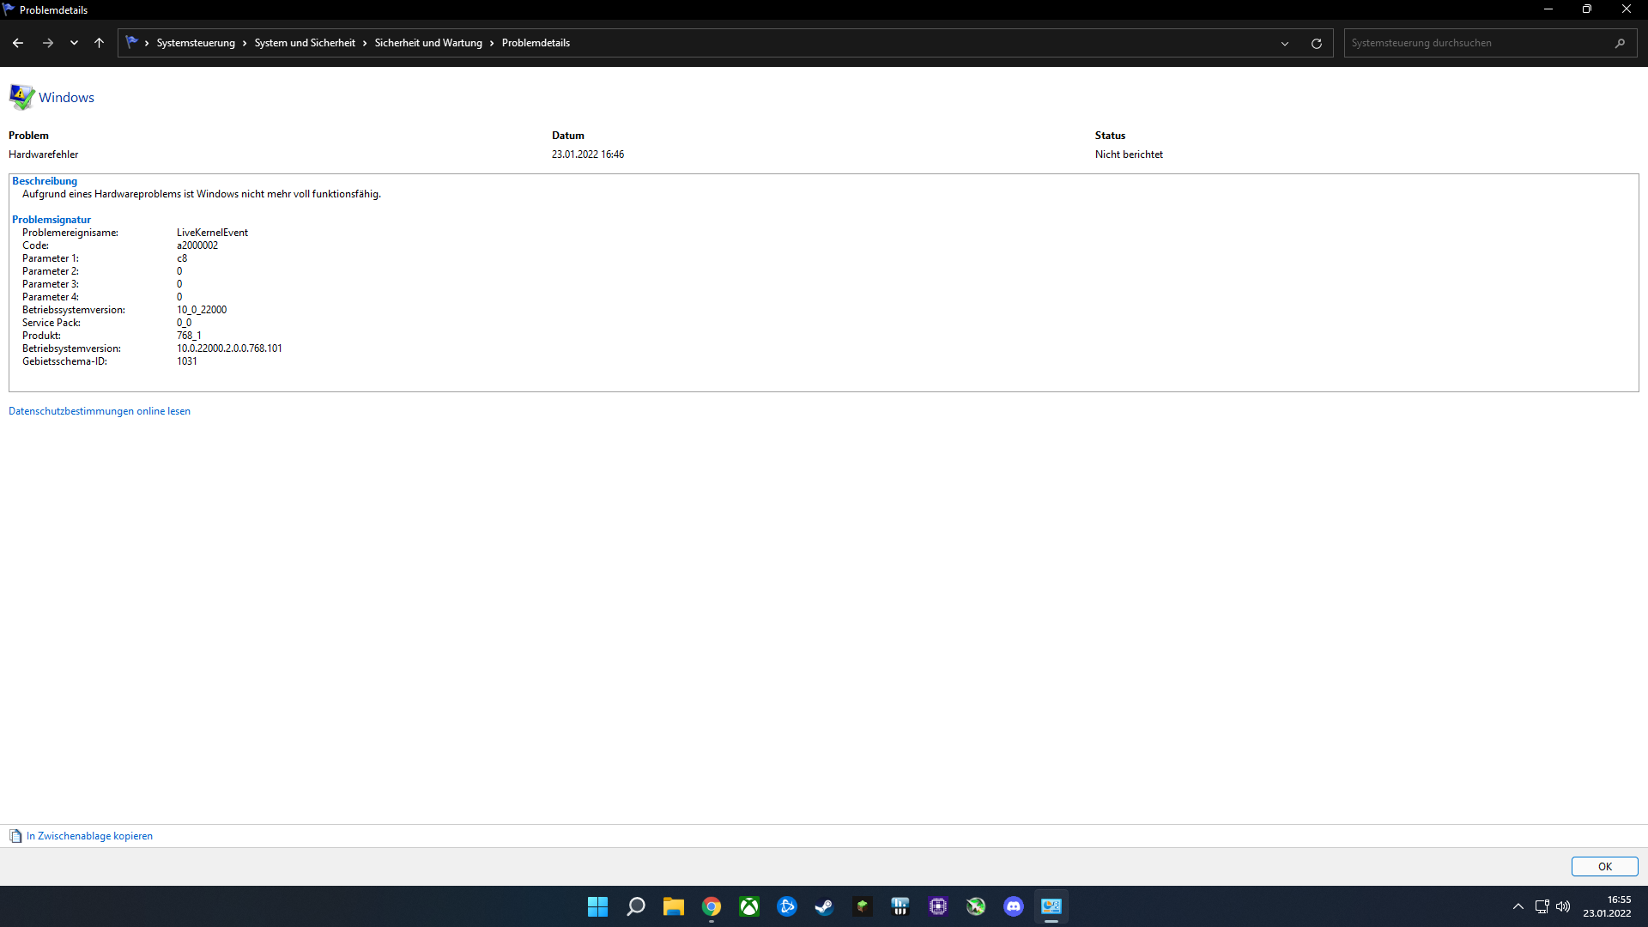The image size is (1648, 927).
Task: Open Discord from the taskbar
Action: [x=1014, y=906]
